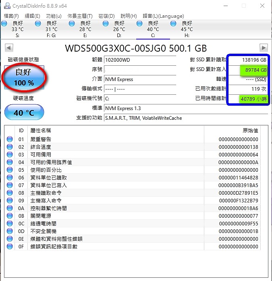Click status icon of row 0E 媒體和資料完整性錯誤
272x281 pixels.
(x=10, y=239)
